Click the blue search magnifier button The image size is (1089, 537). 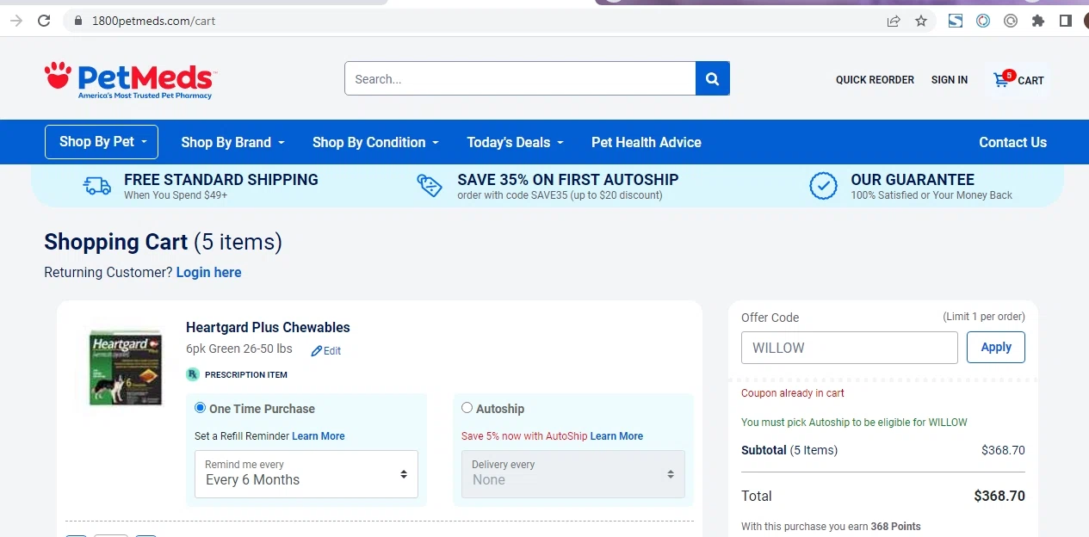click(712, 78)
